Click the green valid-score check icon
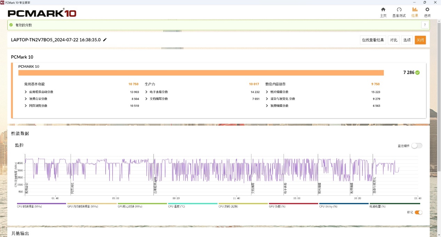This screenshot has width=441, height=237. tap(11, 25)
